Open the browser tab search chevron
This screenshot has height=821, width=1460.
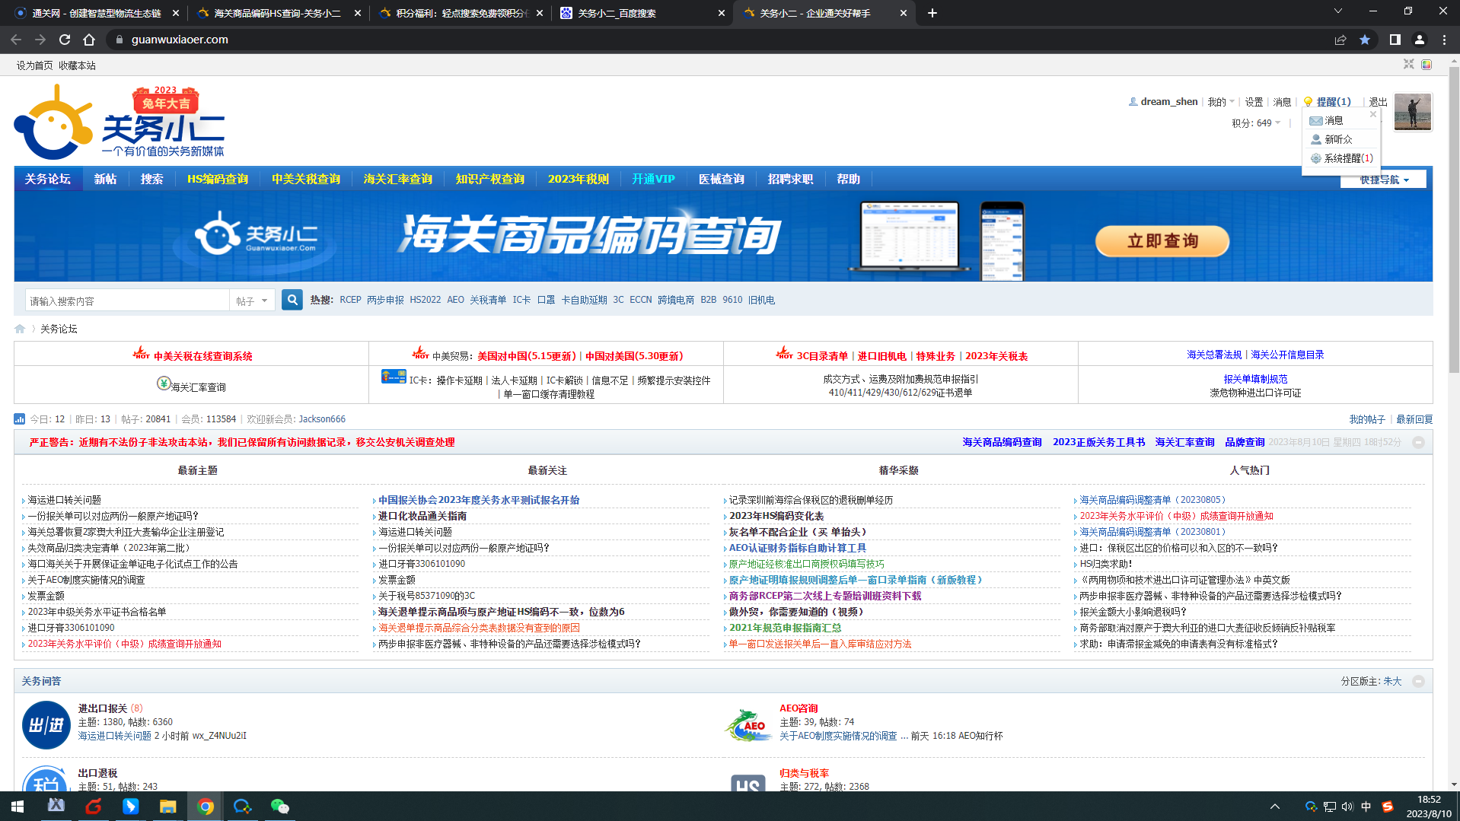(1337, 11)
